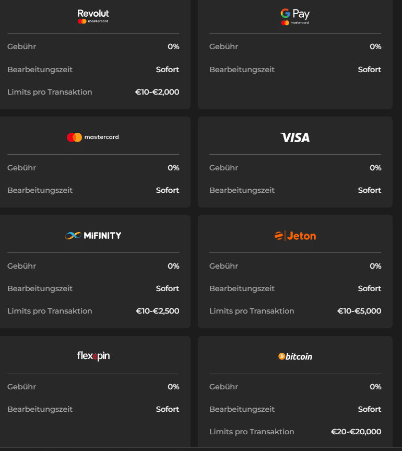Image resolution: width=402 pixels, height=451 pixels.
Task: Choose the MiFinity logo
Action: pyautogui.click(x=93, y=236)
